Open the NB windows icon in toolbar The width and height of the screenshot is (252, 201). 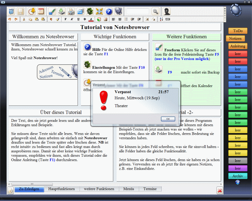click(80, 11)
